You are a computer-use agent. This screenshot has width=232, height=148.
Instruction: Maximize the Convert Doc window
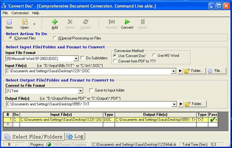219,6
